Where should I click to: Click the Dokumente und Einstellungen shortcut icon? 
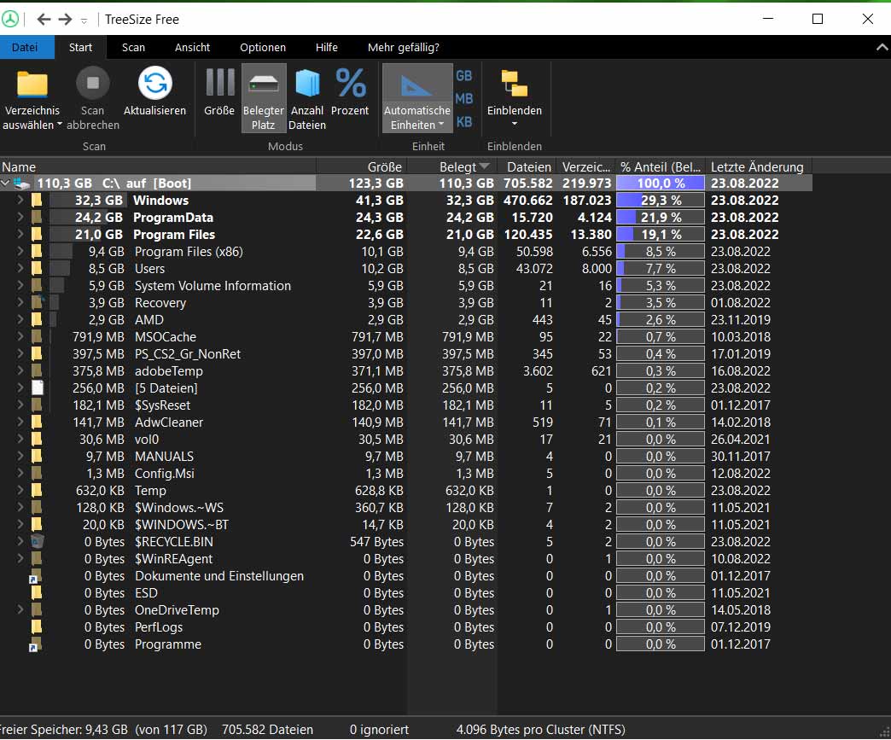pos(36,576)
